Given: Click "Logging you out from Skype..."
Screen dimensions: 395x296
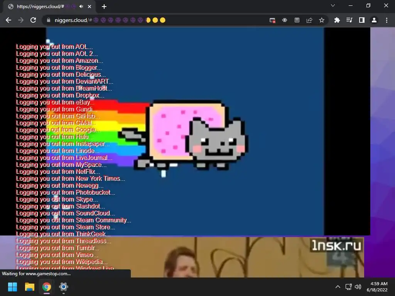Looking at the screenshot, I should [x=57, y=199].
